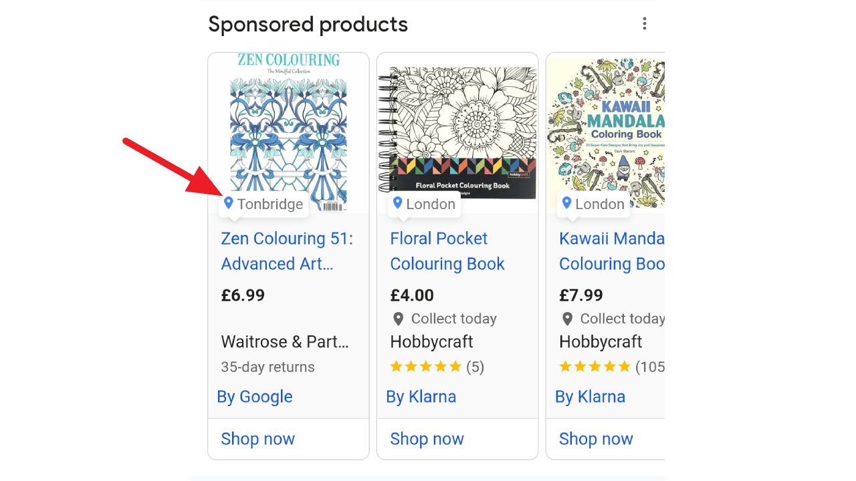Click the Tonbridge location pin icon
Image resolution: width=856 pixels, height=481 pixels.
click(x=227, y=204)
